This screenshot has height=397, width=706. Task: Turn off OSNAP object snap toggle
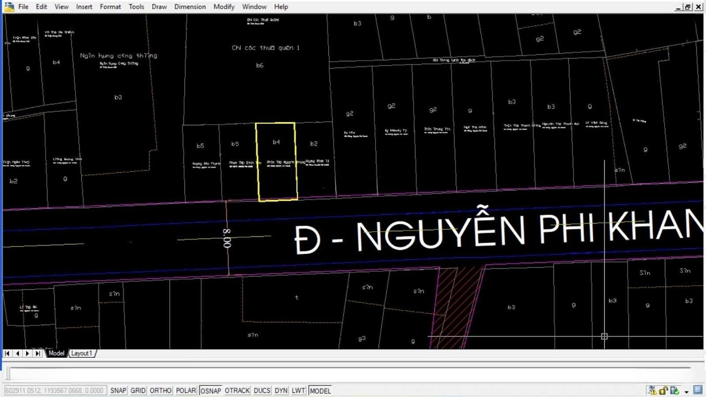point(210,390)
